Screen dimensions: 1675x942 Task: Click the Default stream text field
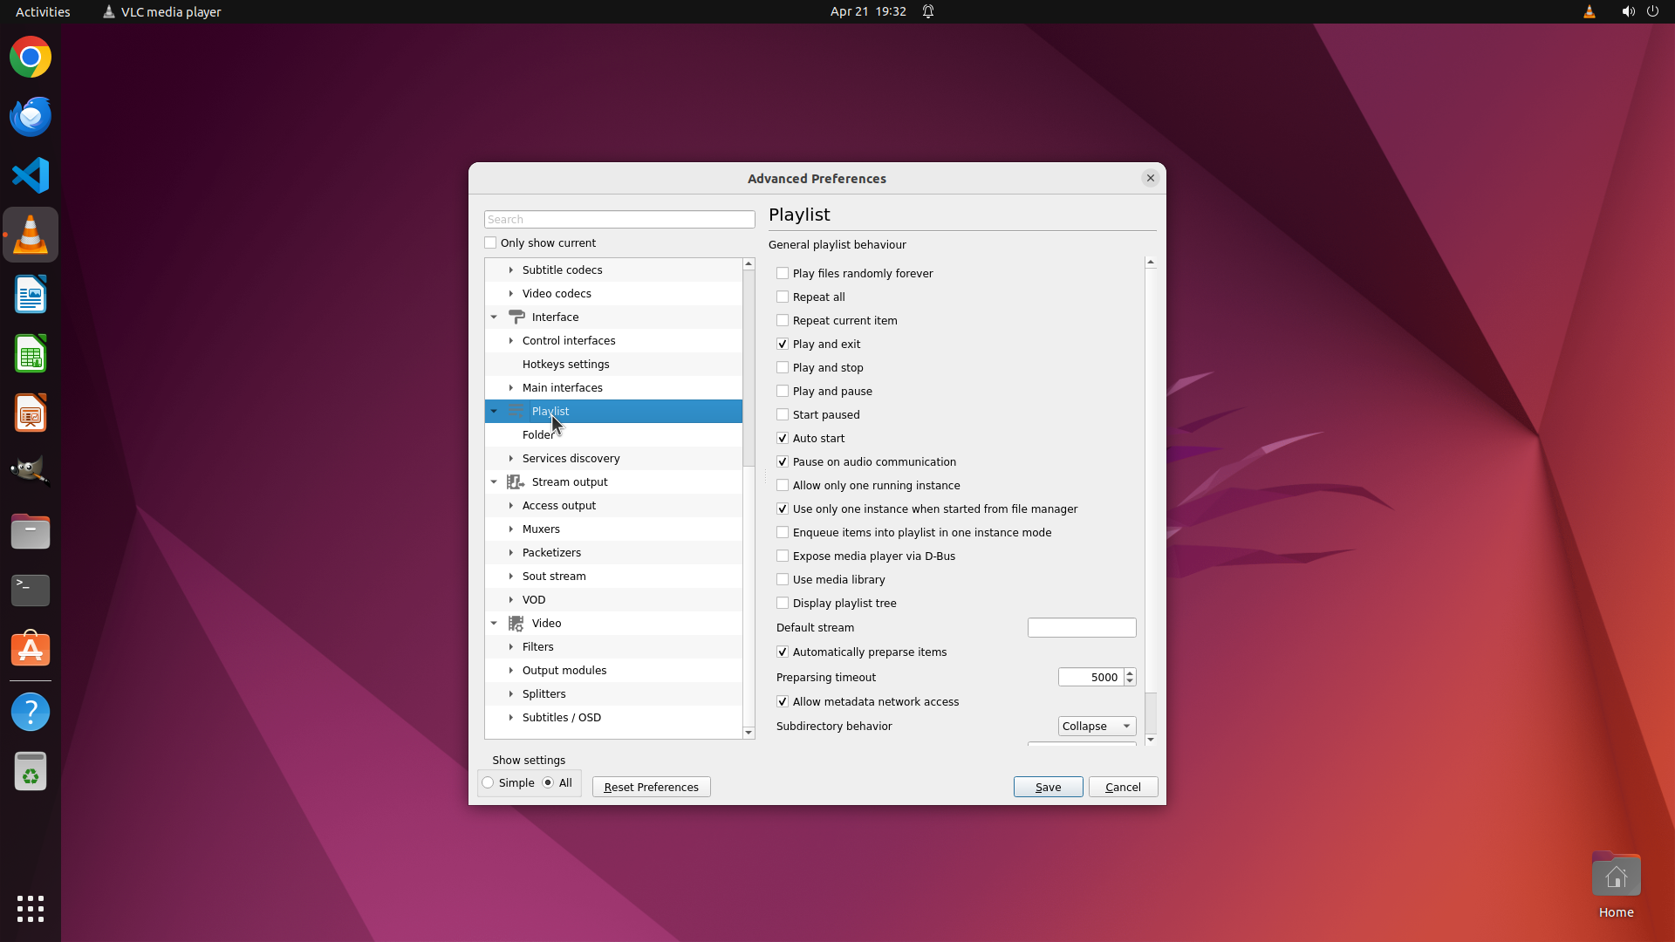tap(1081, 627)
